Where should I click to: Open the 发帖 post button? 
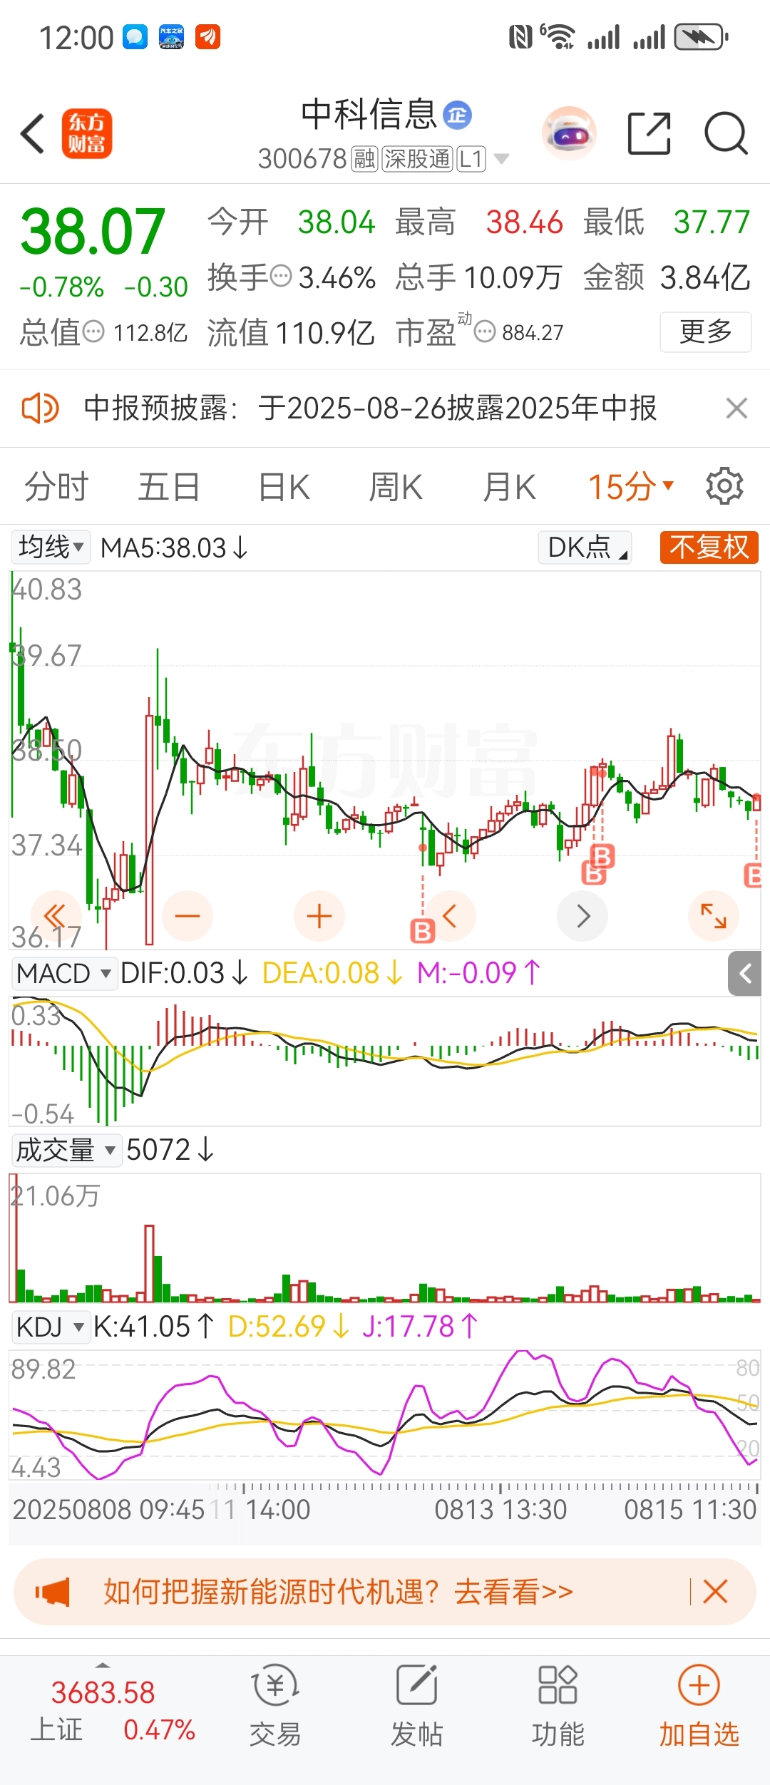[417, 1706]
